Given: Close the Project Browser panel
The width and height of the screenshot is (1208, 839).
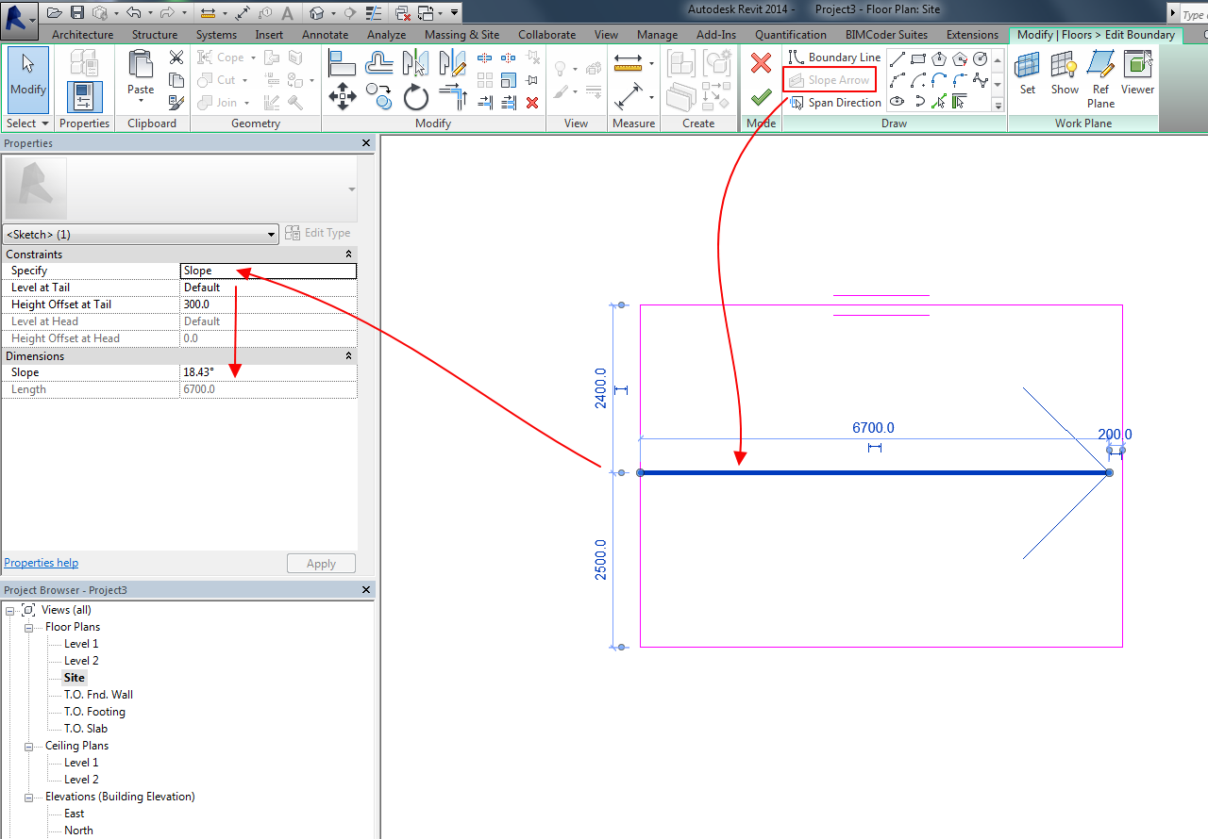Looking at the screenshot, I should pyautogui.click(x=366, y=590).
